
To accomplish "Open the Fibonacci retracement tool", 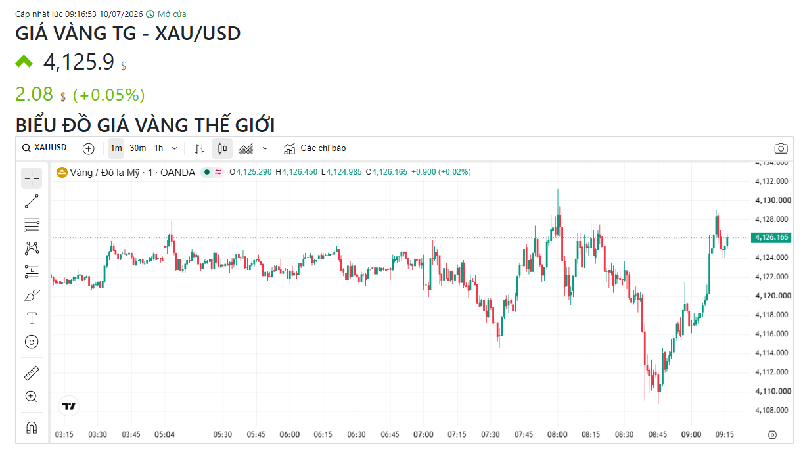I will (x=32, y=225).
